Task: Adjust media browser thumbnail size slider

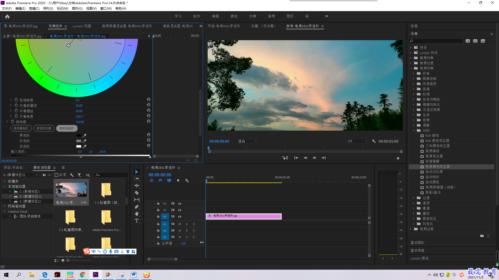Action: [x=68, y=260]
